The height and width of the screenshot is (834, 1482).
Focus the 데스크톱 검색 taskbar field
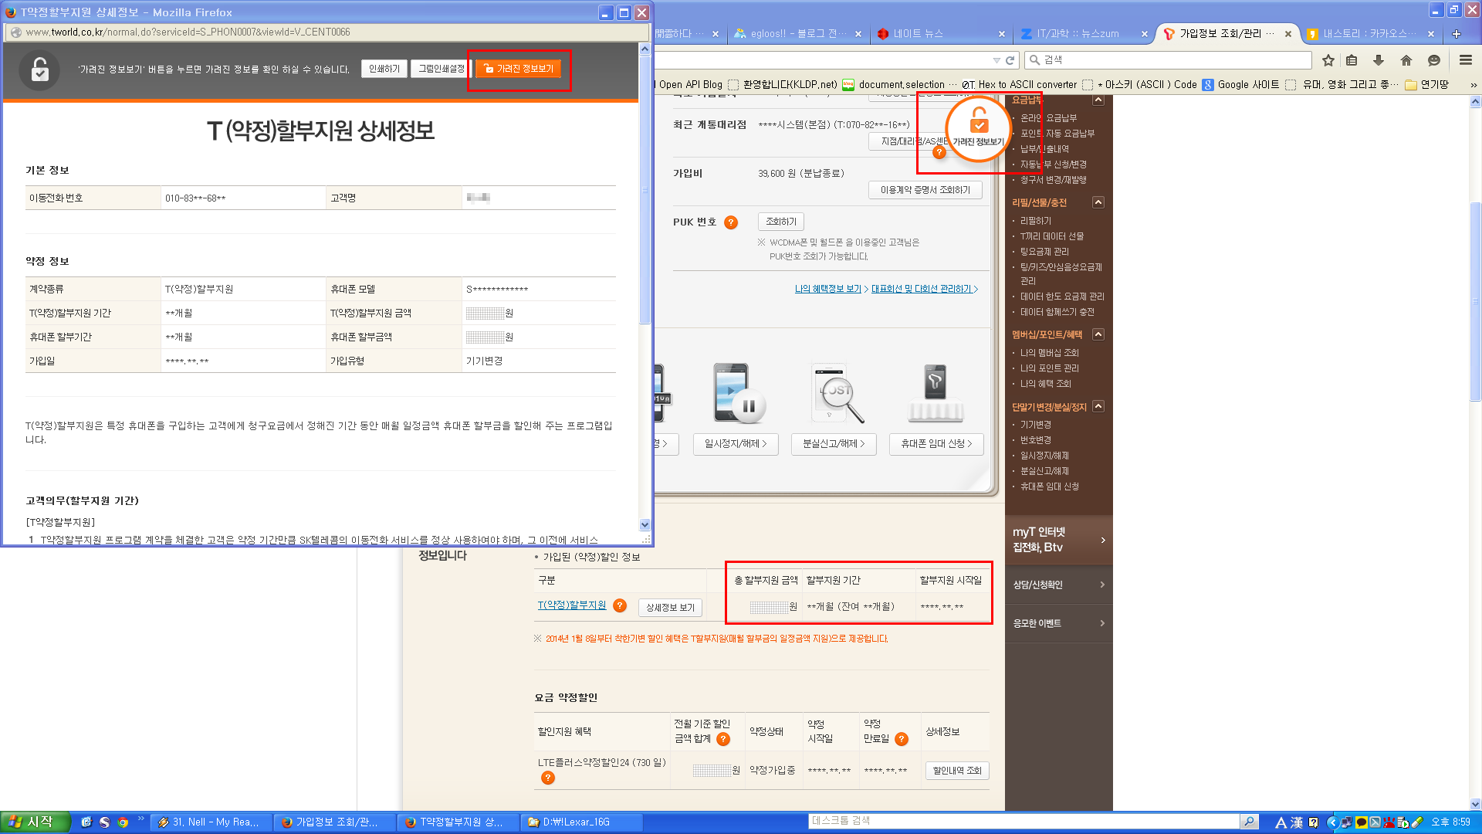click(x=1024, y=822)
